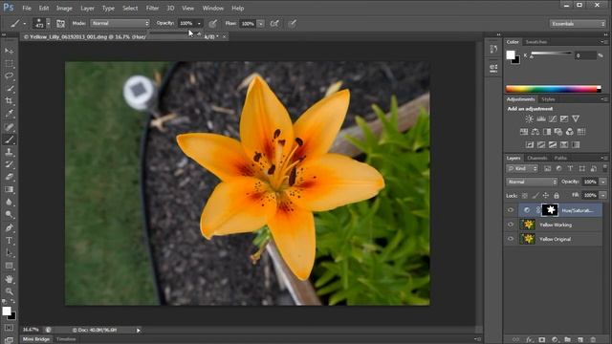Image resolution: width=612 pixels, height=344 pixels.
Task: Select the Brush tool in toolbox
Action: tap(9, 140)
